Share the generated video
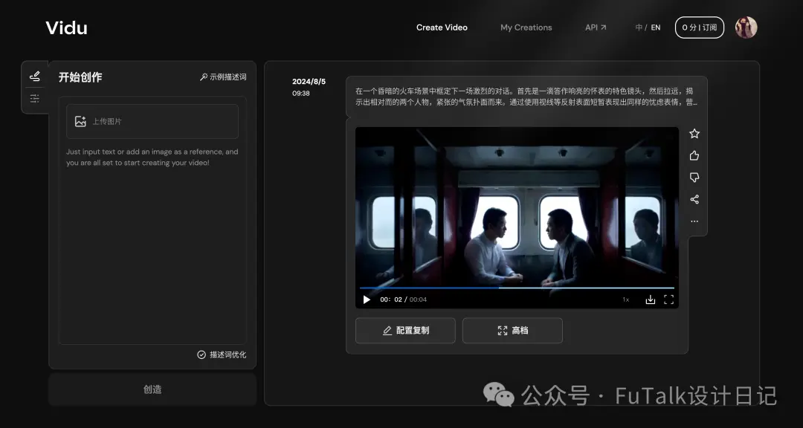 [x=694, y=200]
